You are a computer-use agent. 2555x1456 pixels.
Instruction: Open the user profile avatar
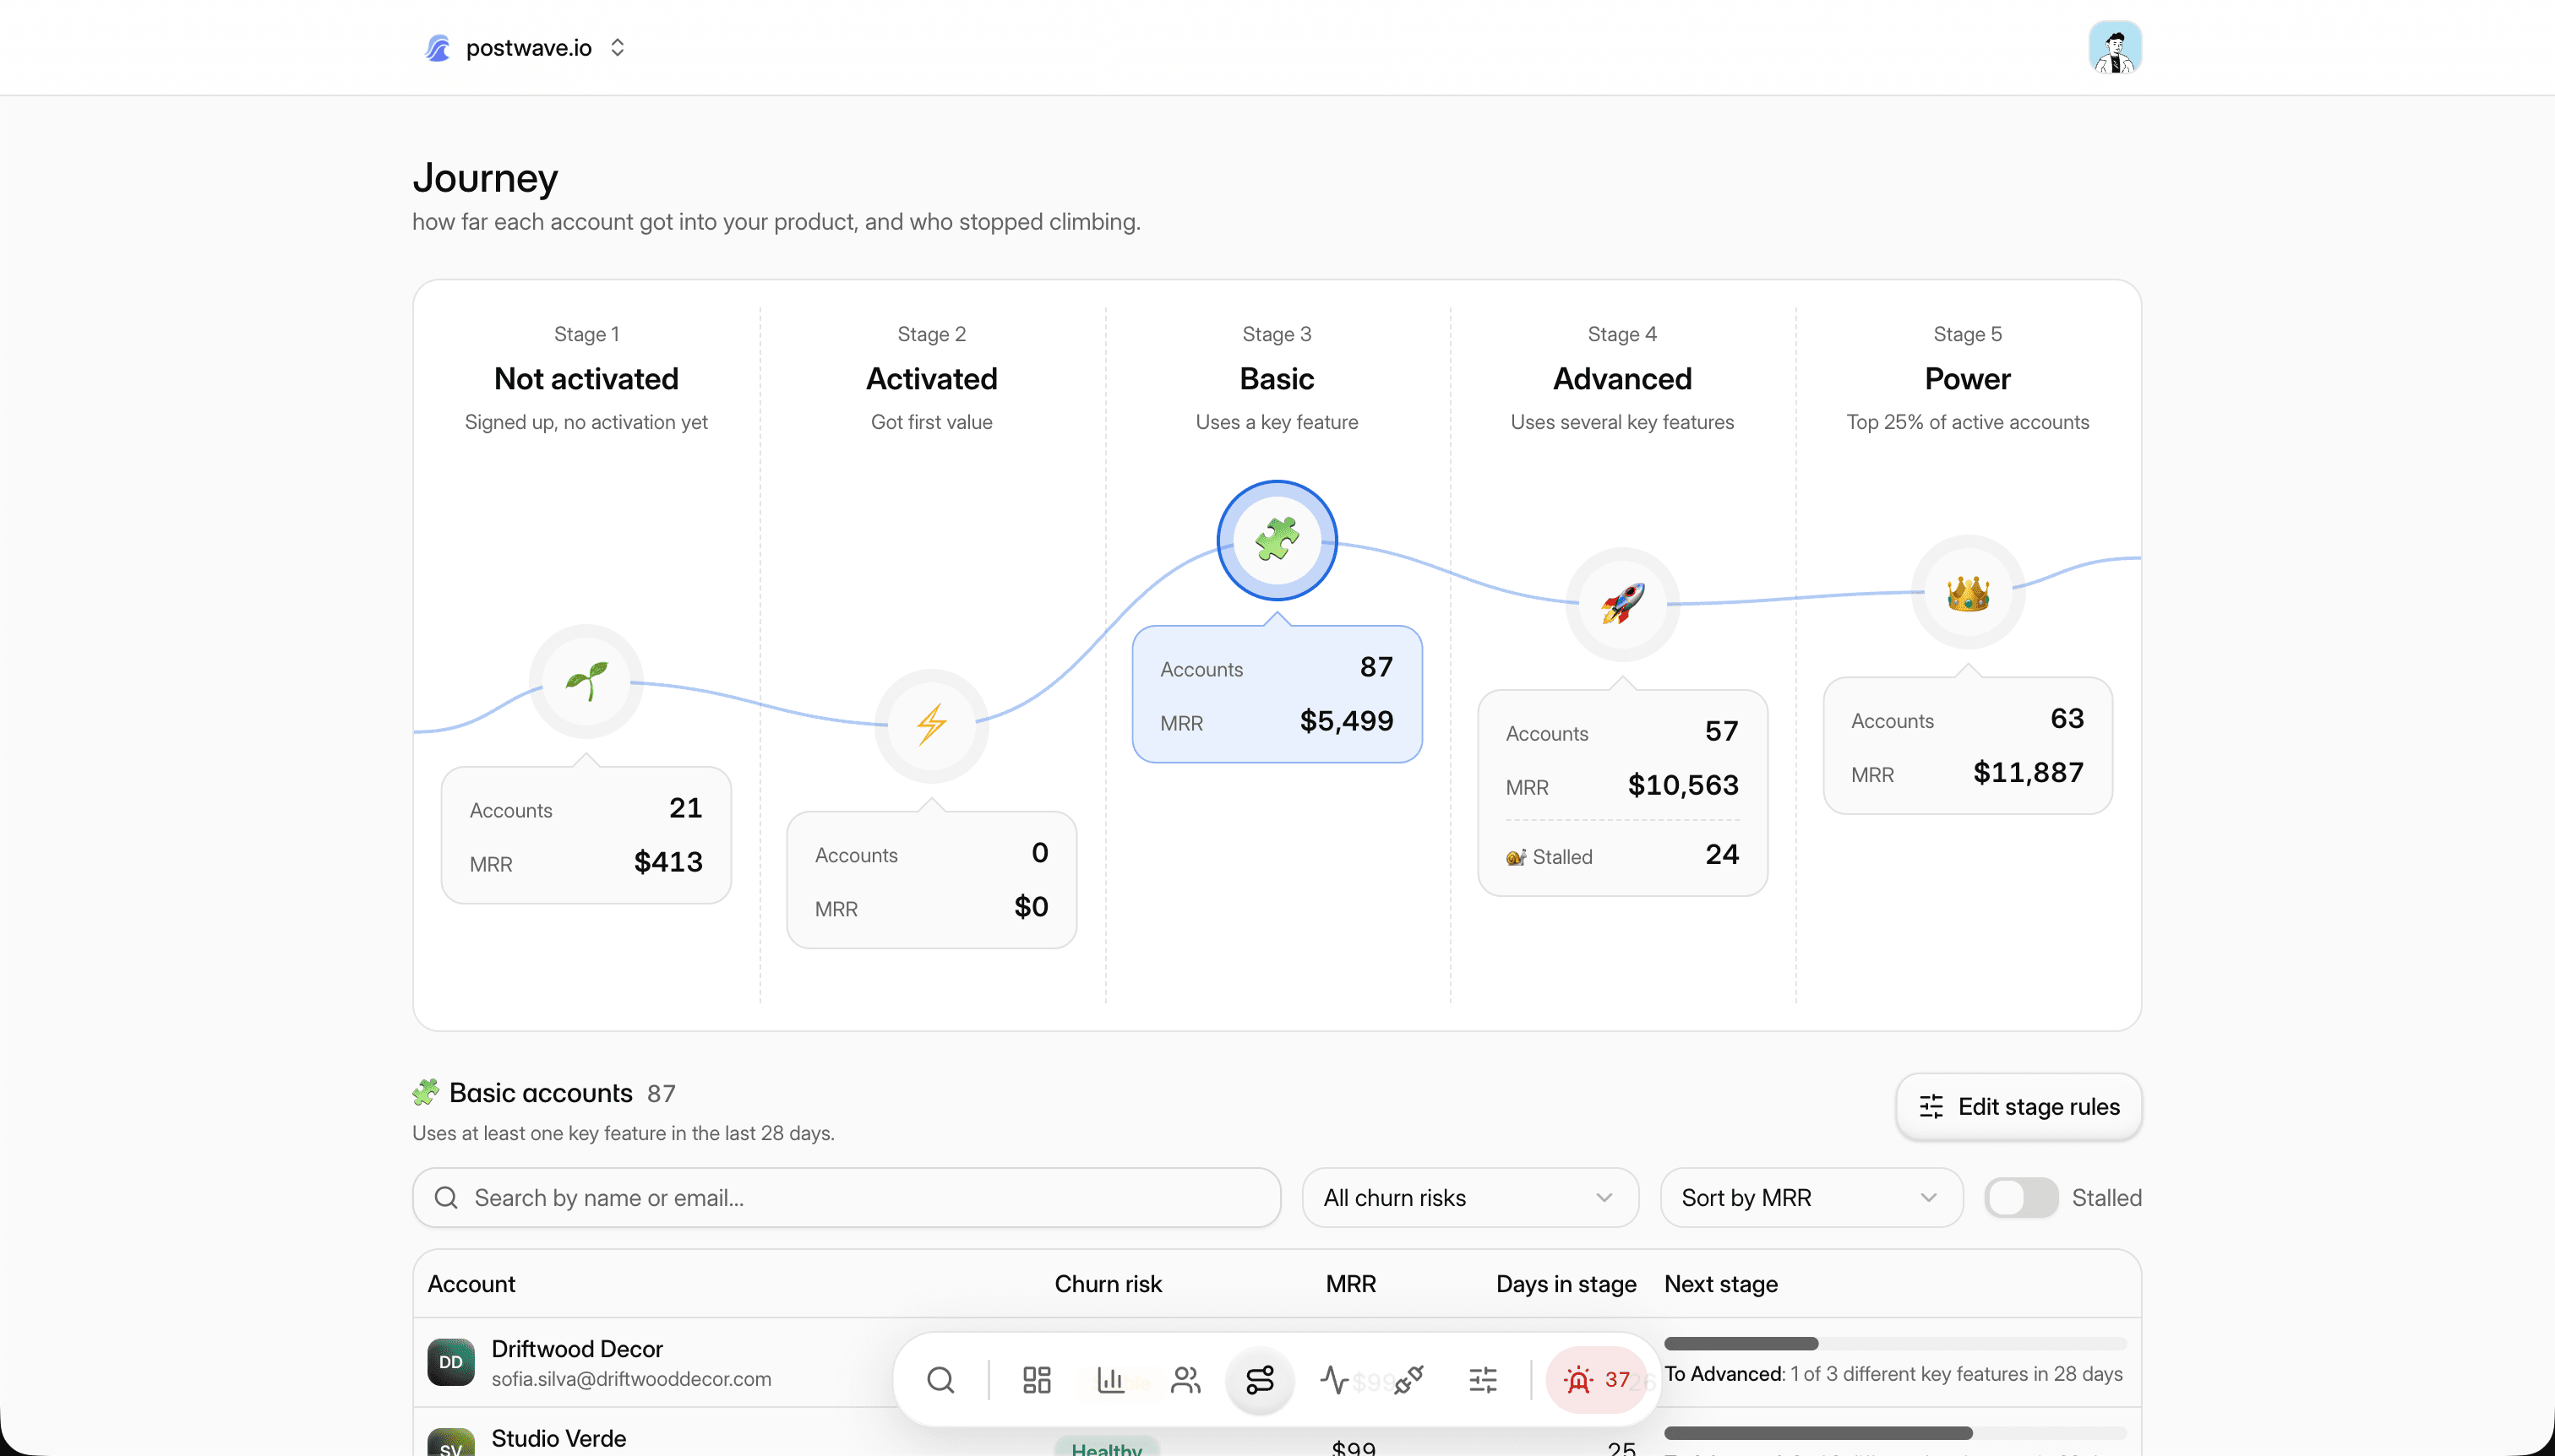click(2114, 48)
